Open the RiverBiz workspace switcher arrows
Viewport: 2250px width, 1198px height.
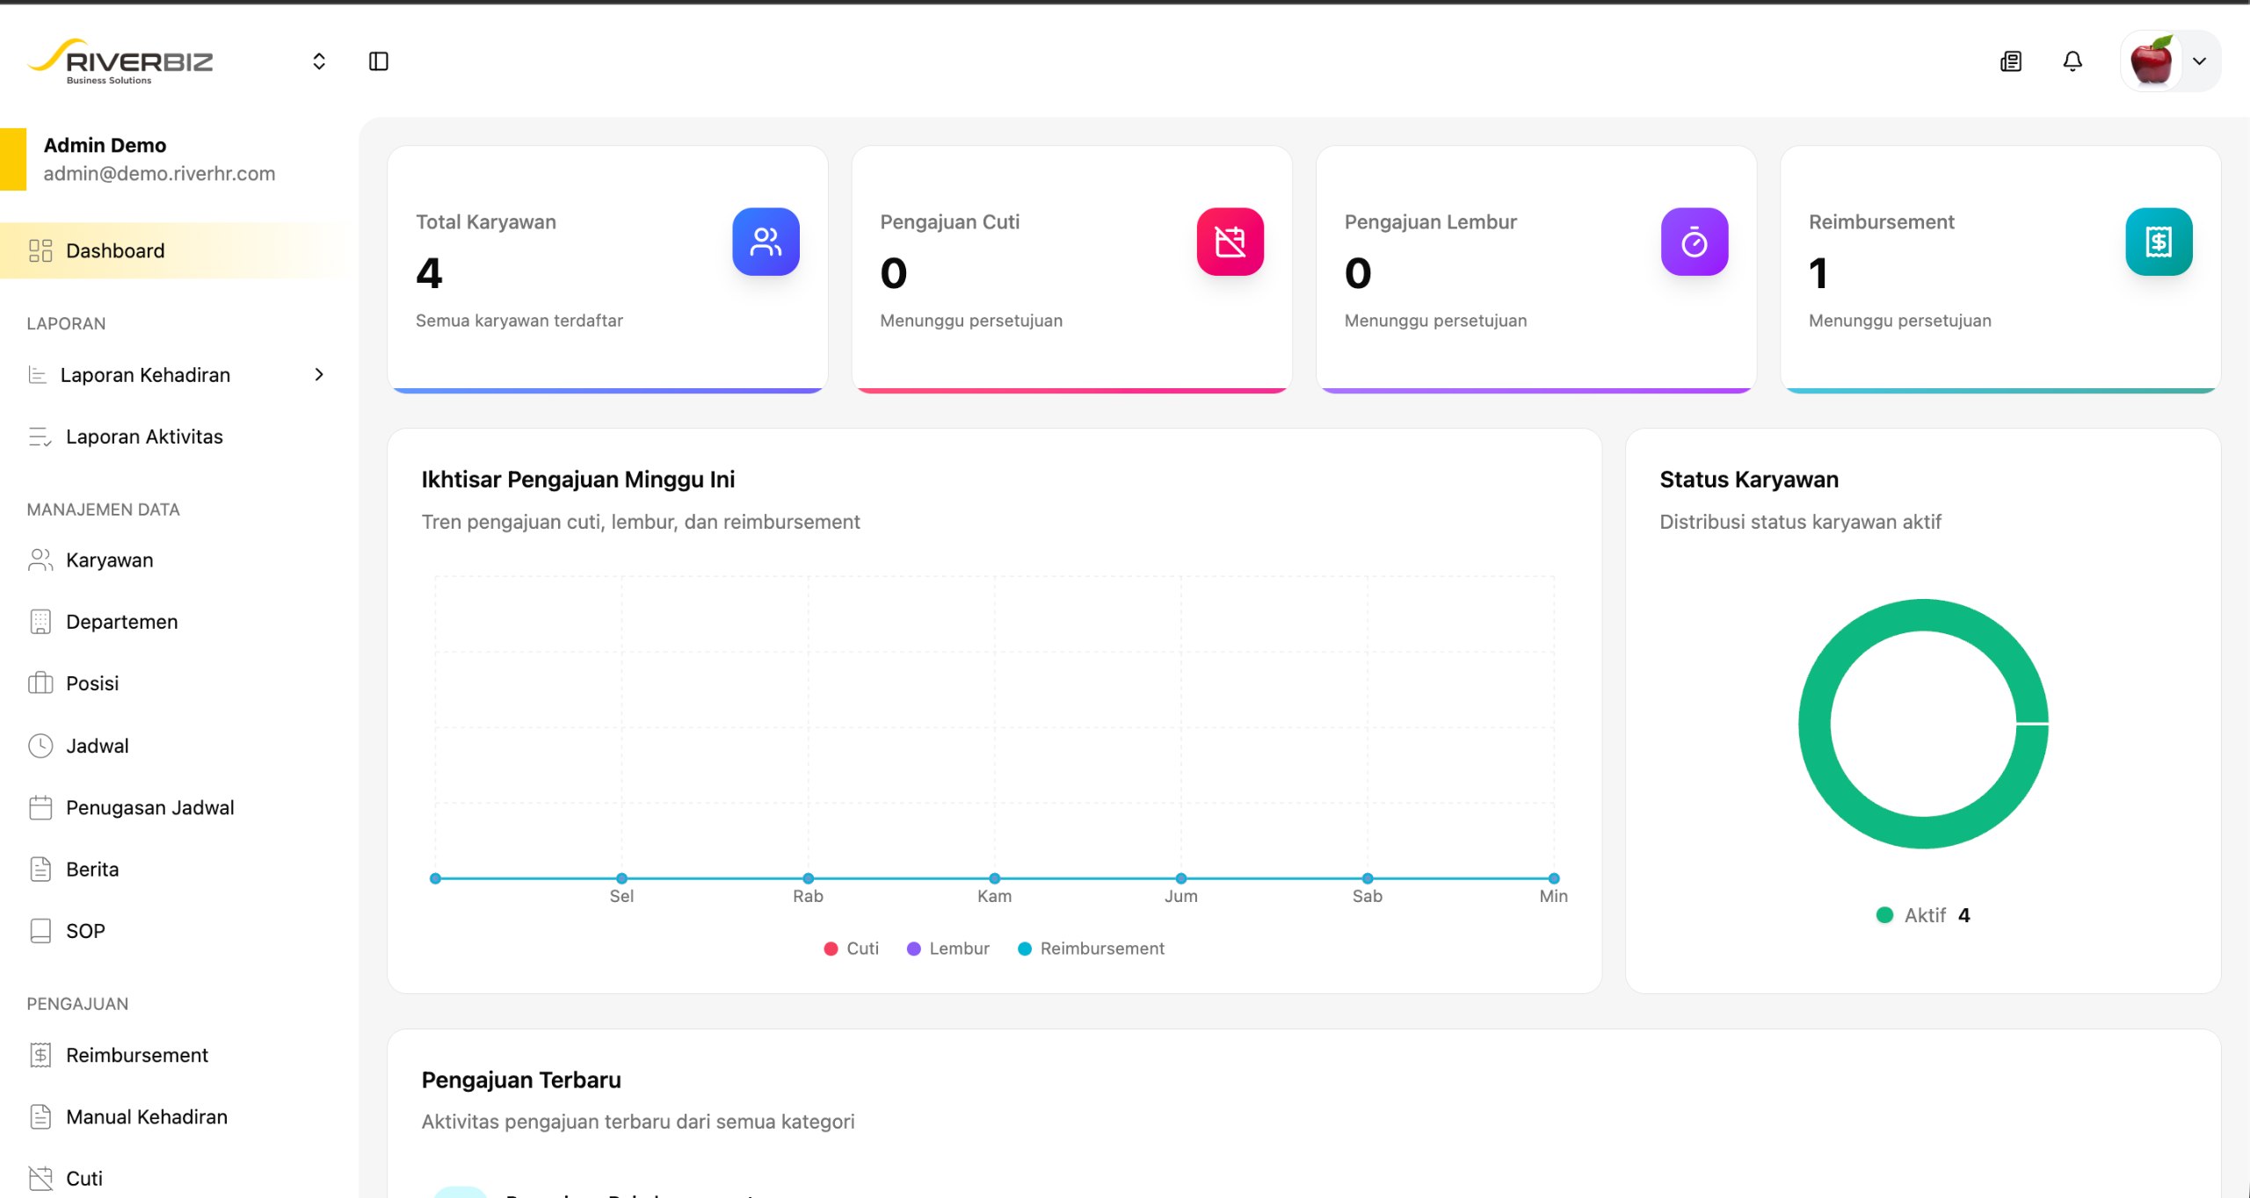click(319, 61)
